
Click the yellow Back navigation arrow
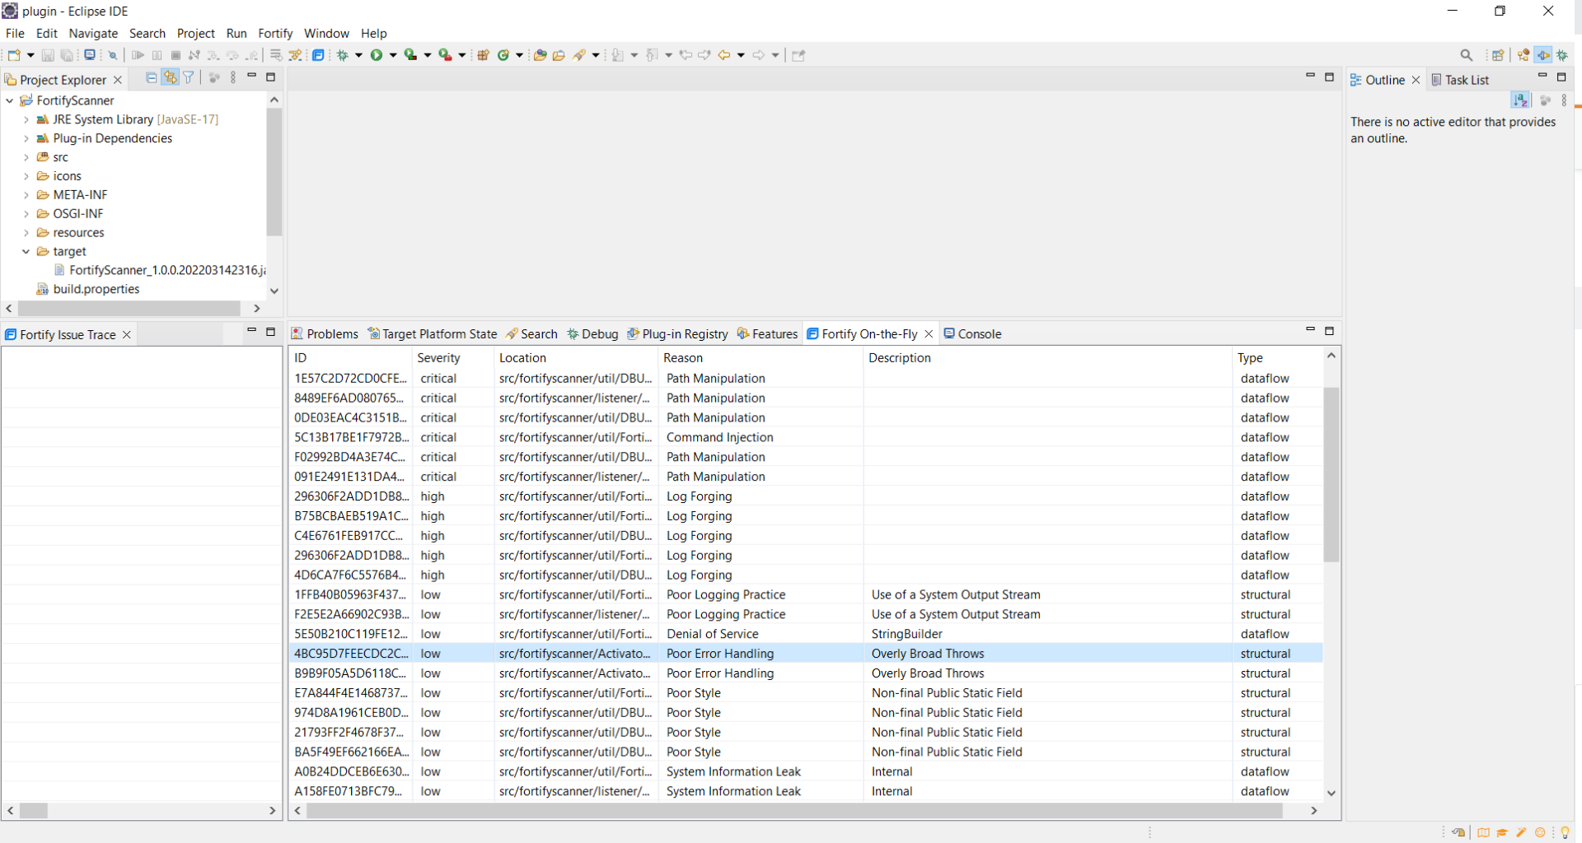click(x=724, y=55)
